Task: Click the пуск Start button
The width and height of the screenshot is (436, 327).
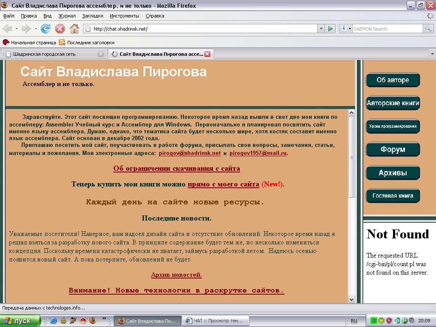Action: (x=20, y=321)
